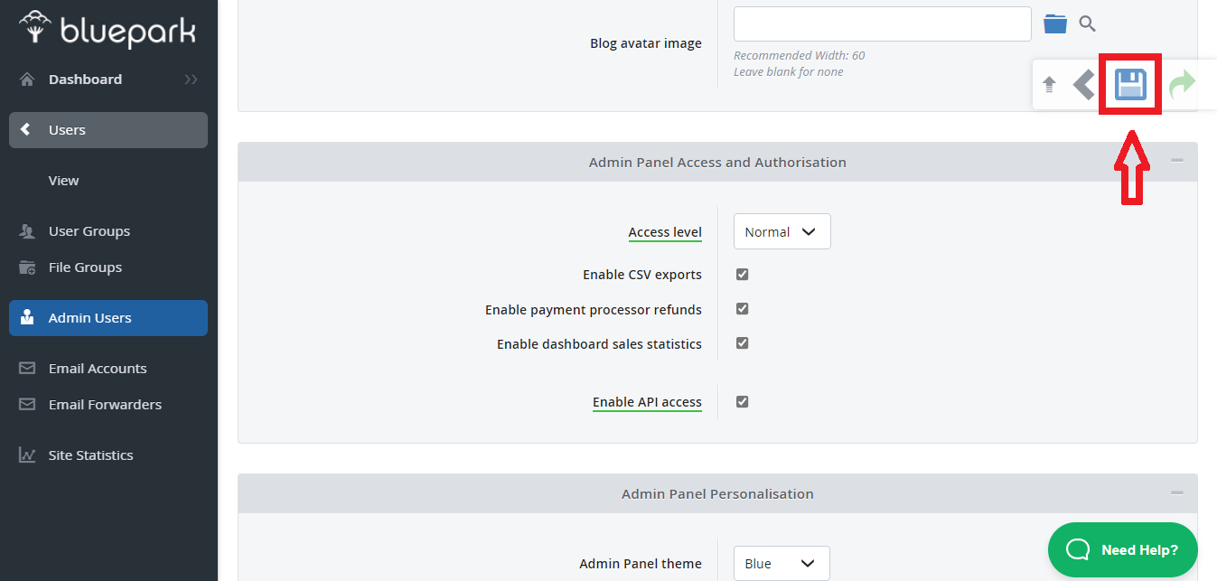
Task: Click the back chevron in floating toolbar
Action: 1083,85
